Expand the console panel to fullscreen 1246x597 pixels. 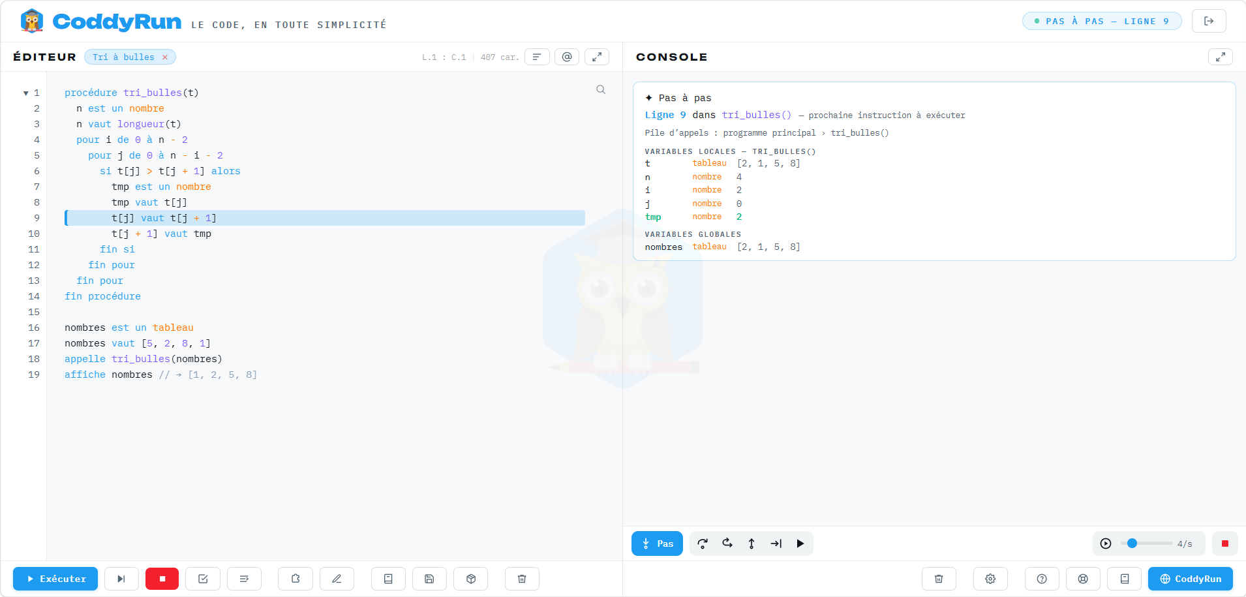1221,57
